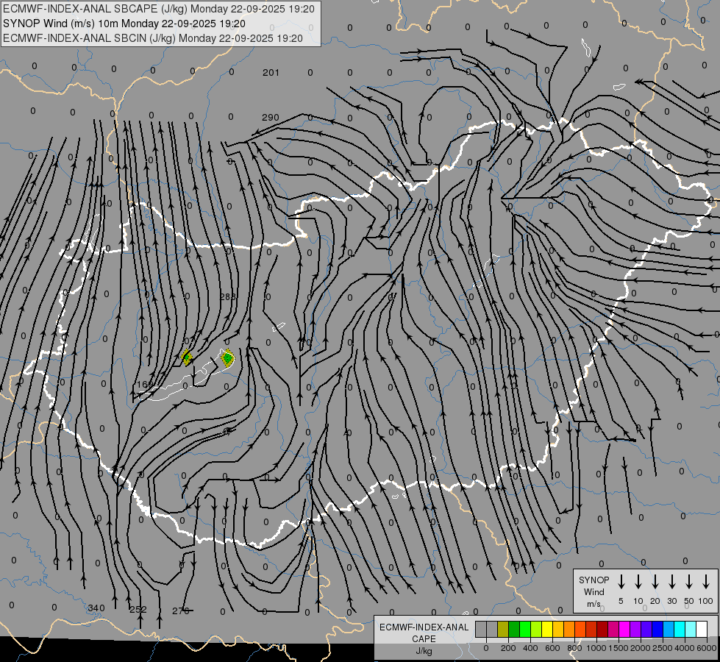This screenshot has height=662, width=720.
Task: Click the pure yellow CAPE swatch
Action: (547, 629)
